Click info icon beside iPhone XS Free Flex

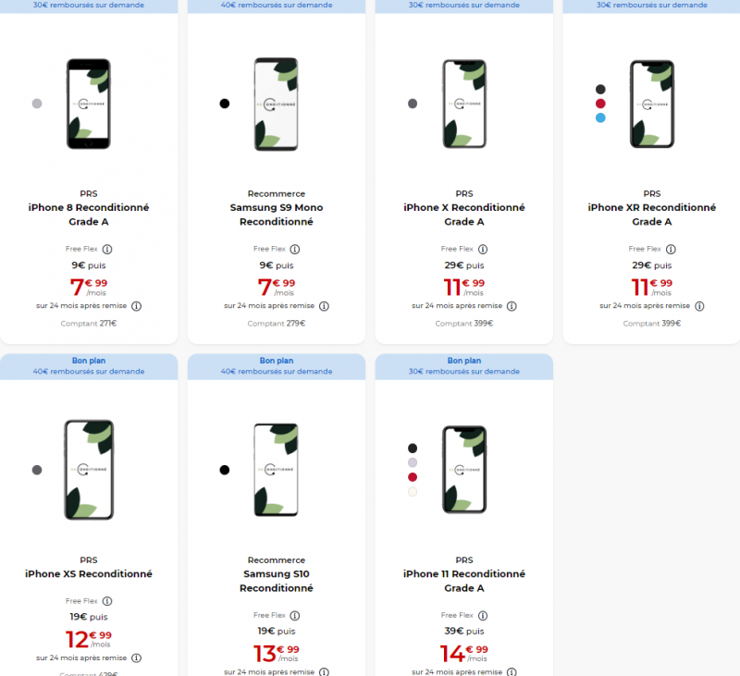[107, 601]
